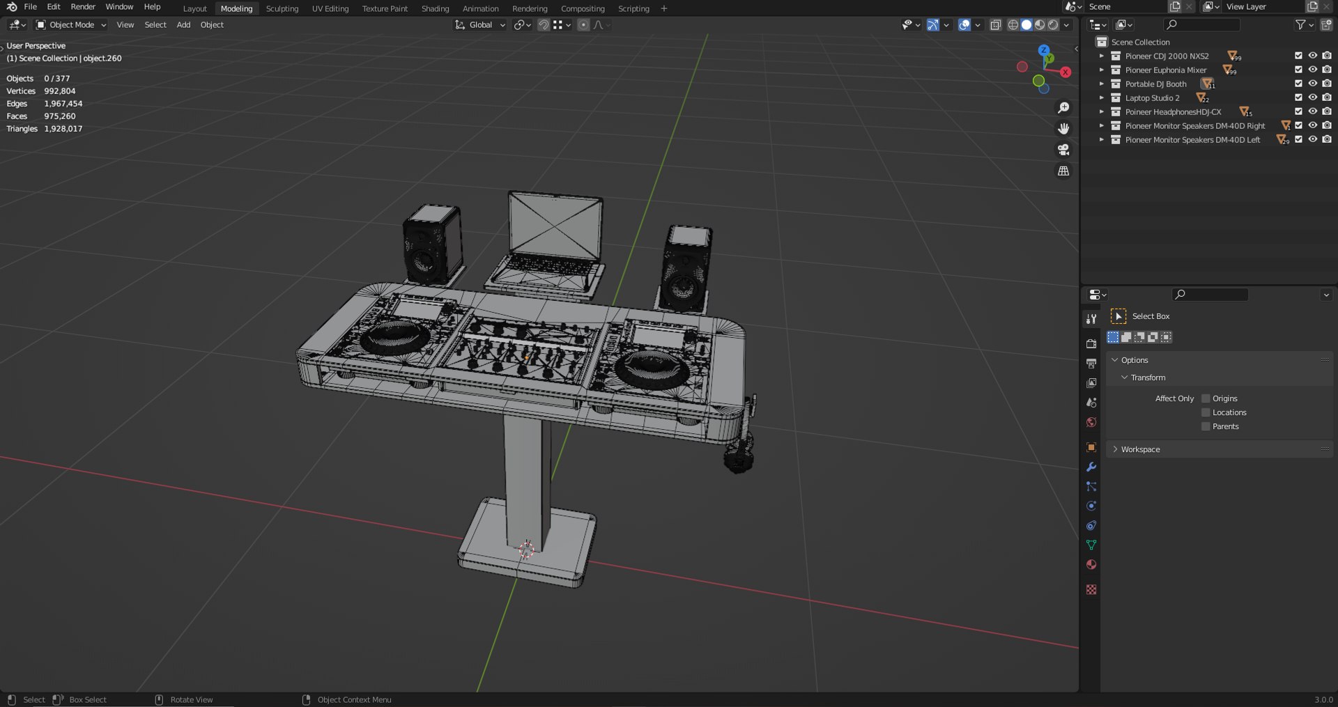Click the new collection button in outliner

tap(1326, 25)
